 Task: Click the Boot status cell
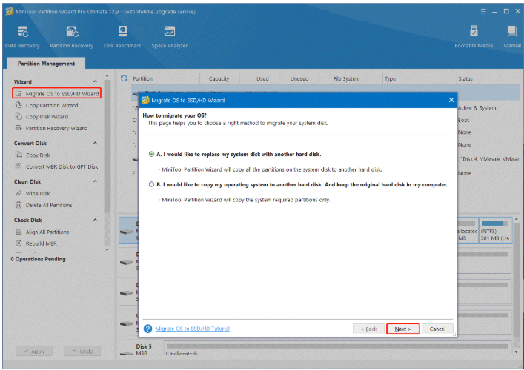463,120
